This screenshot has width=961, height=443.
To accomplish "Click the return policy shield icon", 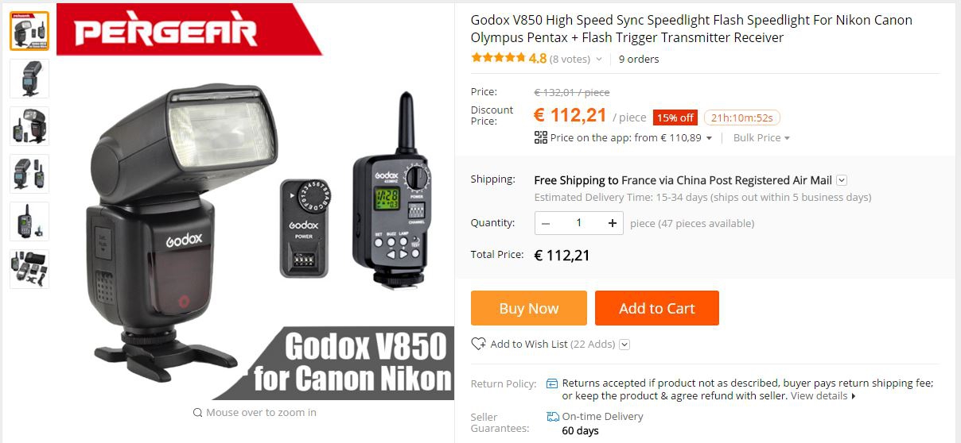I will (552, 383).
